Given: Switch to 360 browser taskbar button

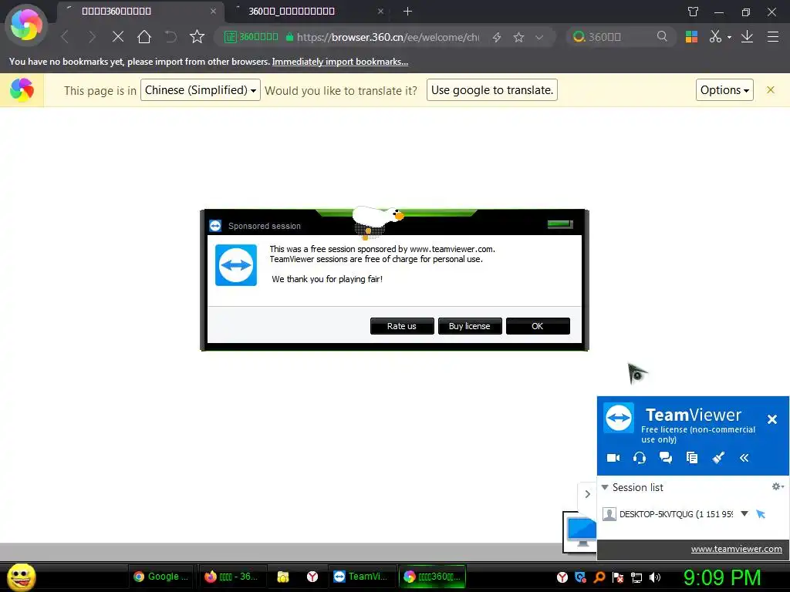Looking at the screenshot, I should pos(432,577).
